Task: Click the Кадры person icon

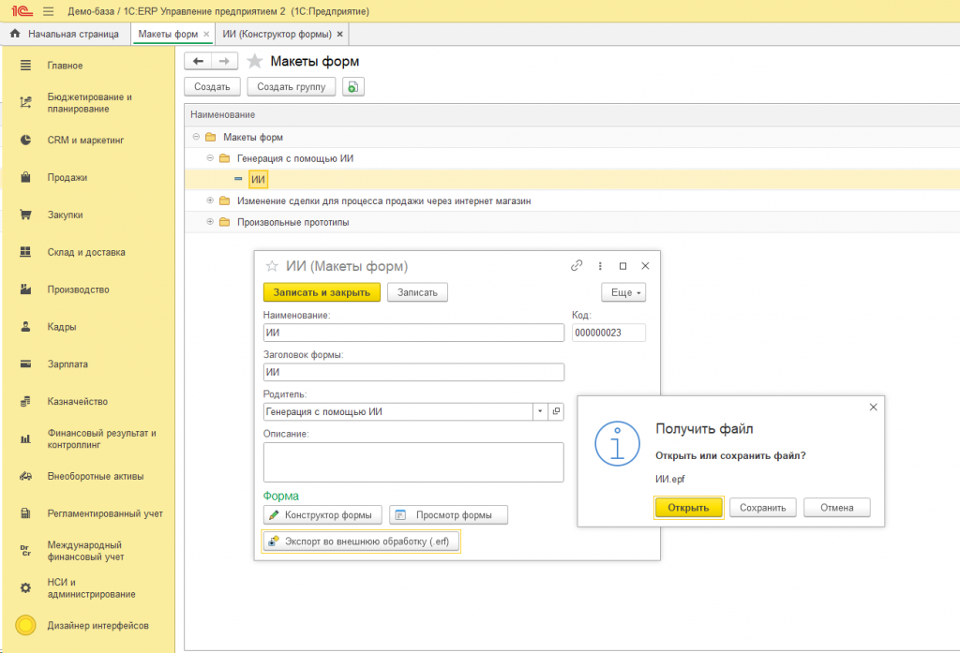Action: pyautogui.click(x=25, y=327)
